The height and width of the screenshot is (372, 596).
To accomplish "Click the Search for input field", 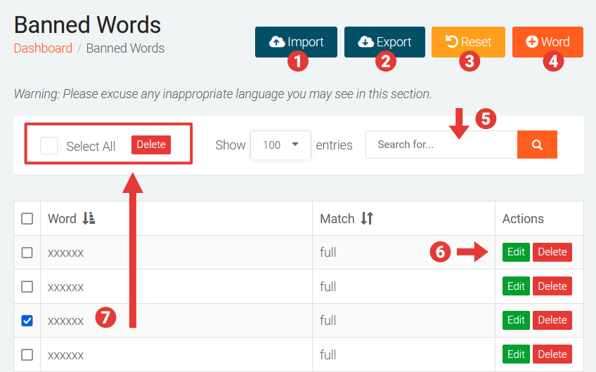I will tap(441, 145).
